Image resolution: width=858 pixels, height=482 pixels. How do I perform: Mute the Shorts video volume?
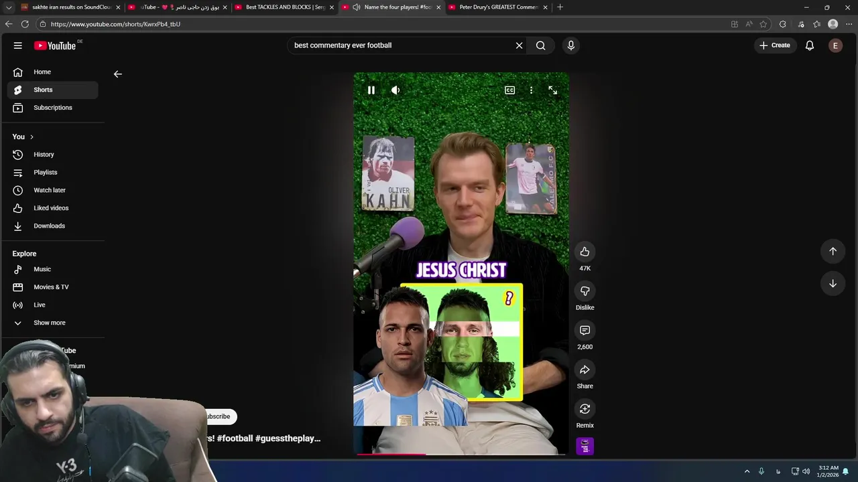(395, 90)
